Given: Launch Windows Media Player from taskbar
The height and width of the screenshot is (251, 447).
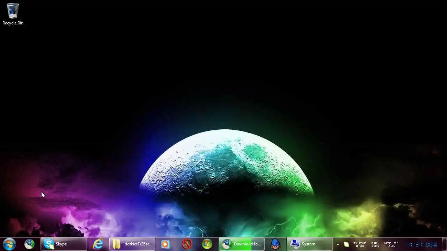Looking at the screenshot, I should [165, 244].
